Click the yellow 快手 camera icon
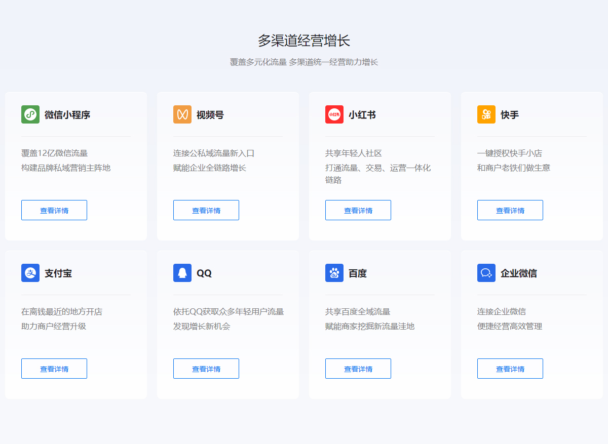The image size is (608, 444). point(486,114)
